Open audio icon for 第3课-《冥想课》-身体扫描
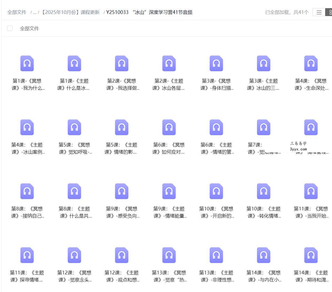Viewport: 332px width, 292px height. coord(216,63)
